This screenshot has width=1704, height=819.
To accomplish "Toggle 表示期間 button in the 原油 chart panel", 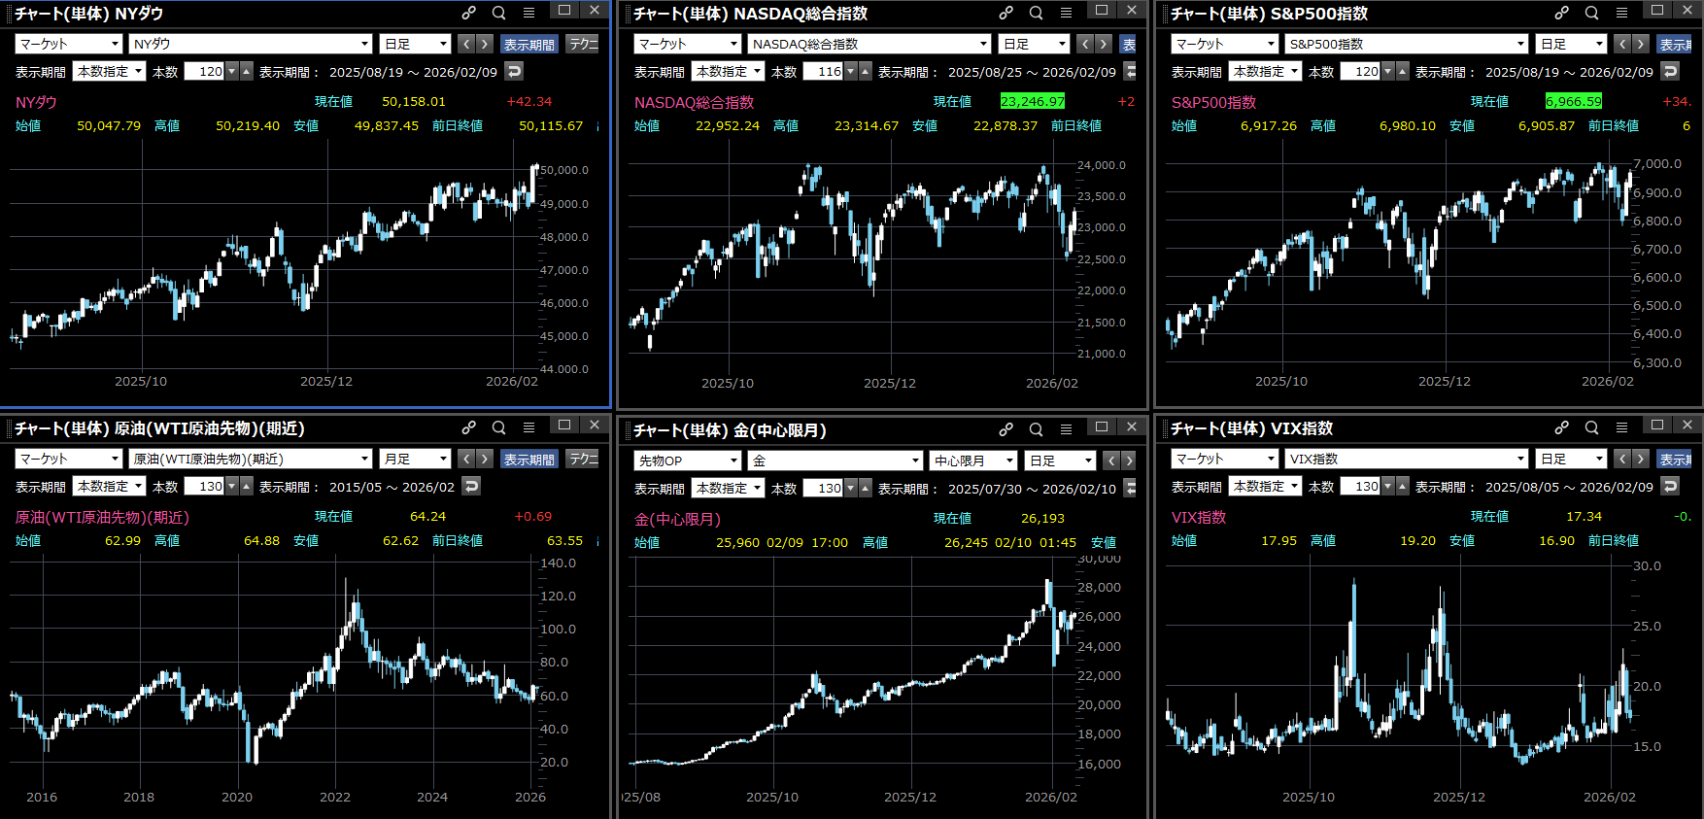I will tap(528, 459).
